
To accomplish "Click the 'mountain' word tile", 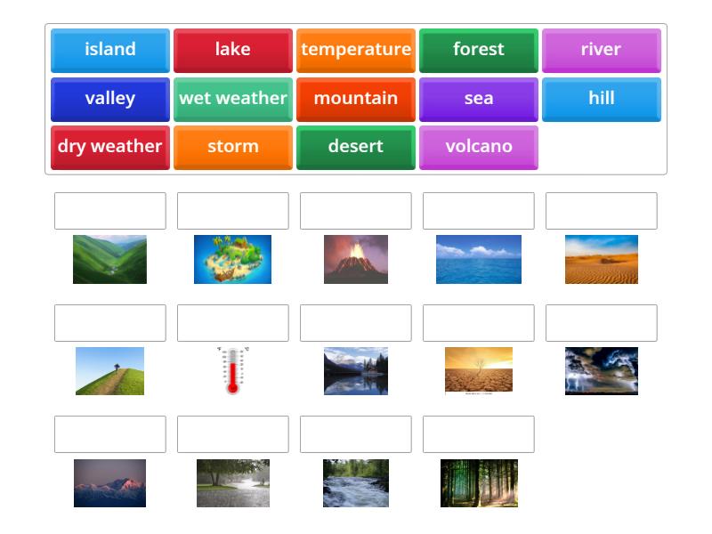I will (x=356, y=99).
